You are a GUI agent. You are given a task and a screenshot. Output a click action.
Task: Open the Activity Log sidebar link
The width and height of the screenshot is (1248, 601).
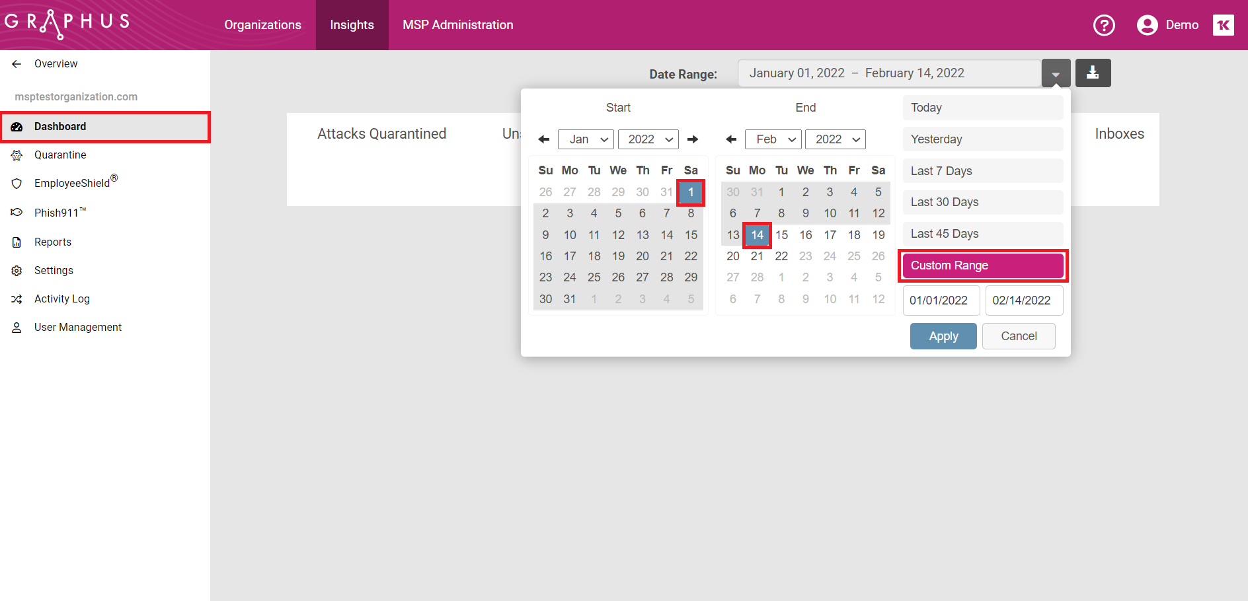[62, 299]
